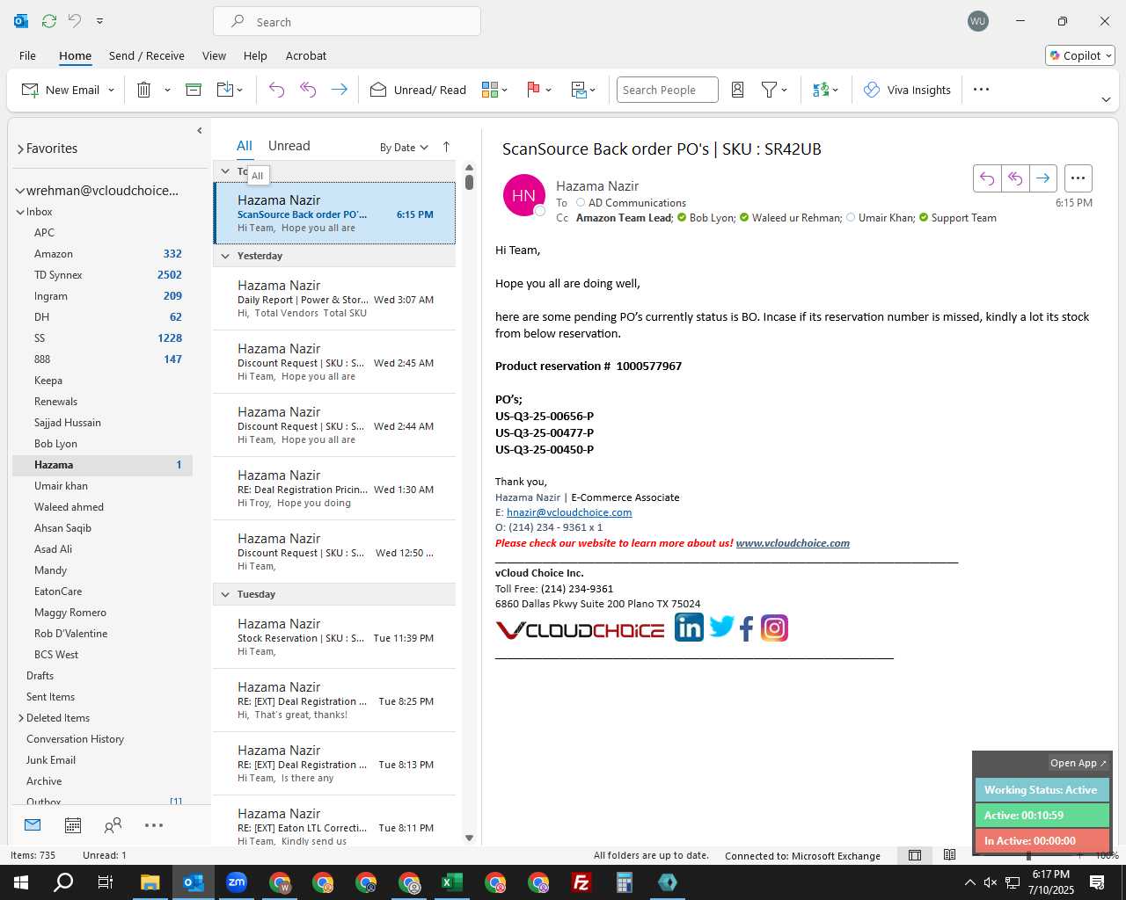1126x900 pixels.
Task: Click the Filter Email funnel icon
Action: coord(769,90)
